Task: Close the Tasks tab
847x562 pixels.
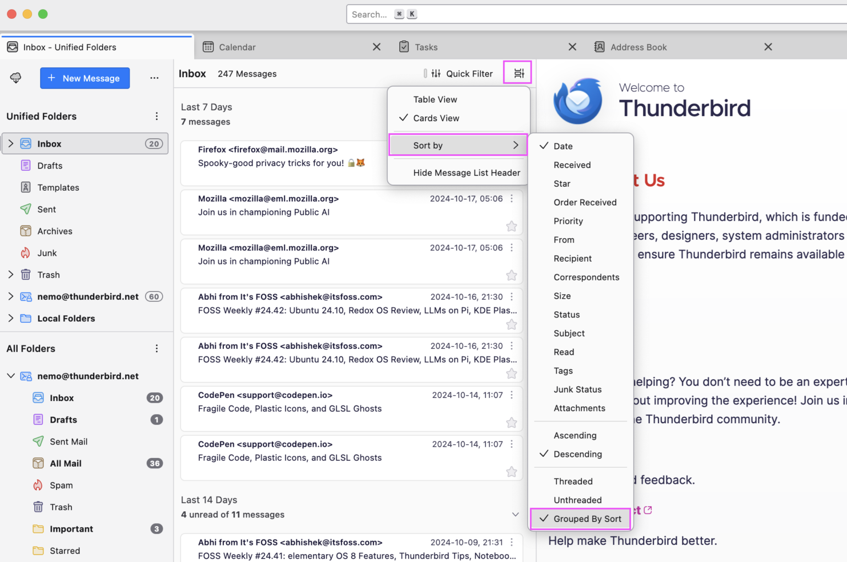Action: tap(572, 47)
